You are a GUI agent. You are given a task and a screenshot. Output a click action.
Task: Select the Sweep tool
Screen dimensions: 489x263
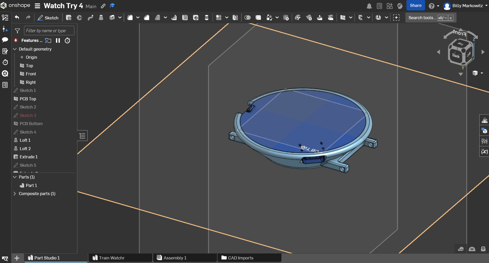(x=91, y=18)
